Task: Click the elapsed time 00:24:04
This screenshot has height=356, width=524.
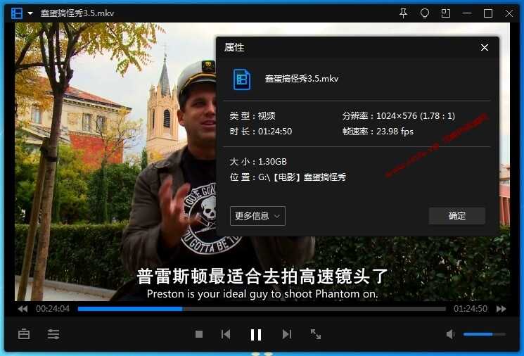Action: (x=53, y=309)
